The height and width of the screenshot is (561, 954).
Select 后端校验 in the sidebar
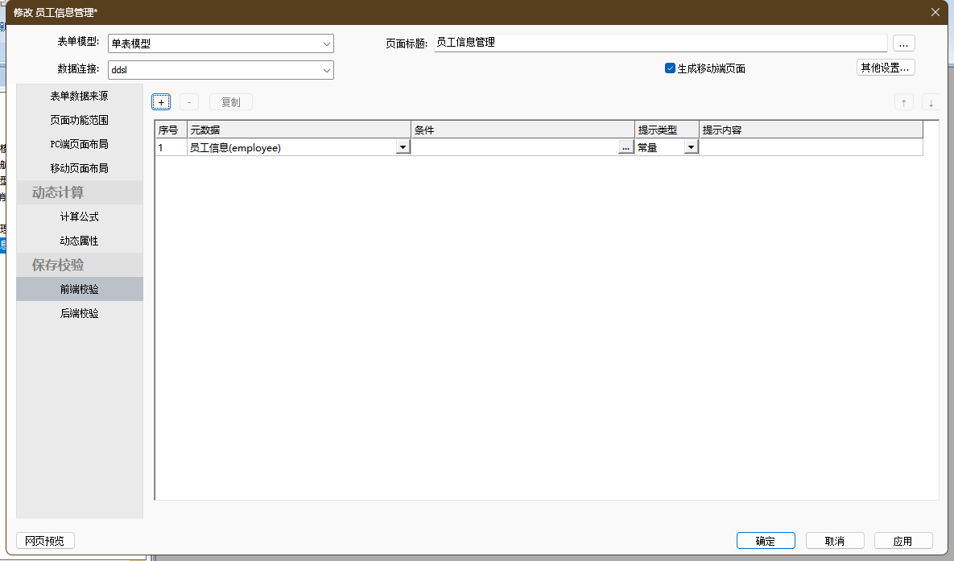click(x=79, y=313)
